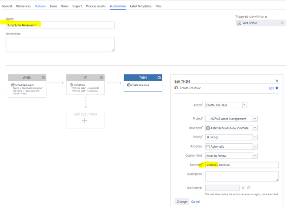
Task: Click the 'Triggered rule will run as' label
Action: (x=251, y=16)
